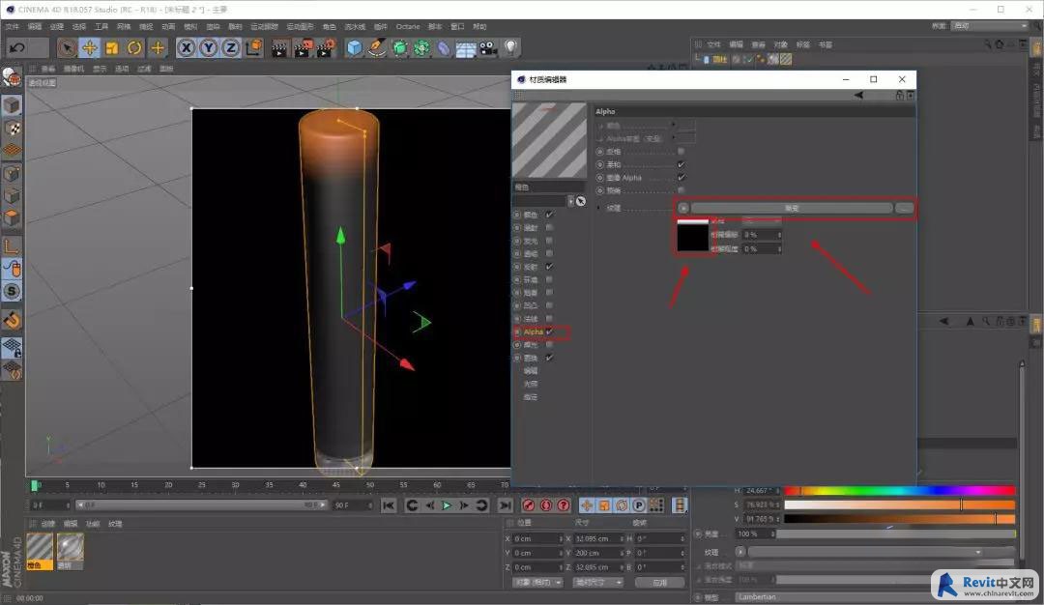Render the active view clapperboard icon

(279, 47)
